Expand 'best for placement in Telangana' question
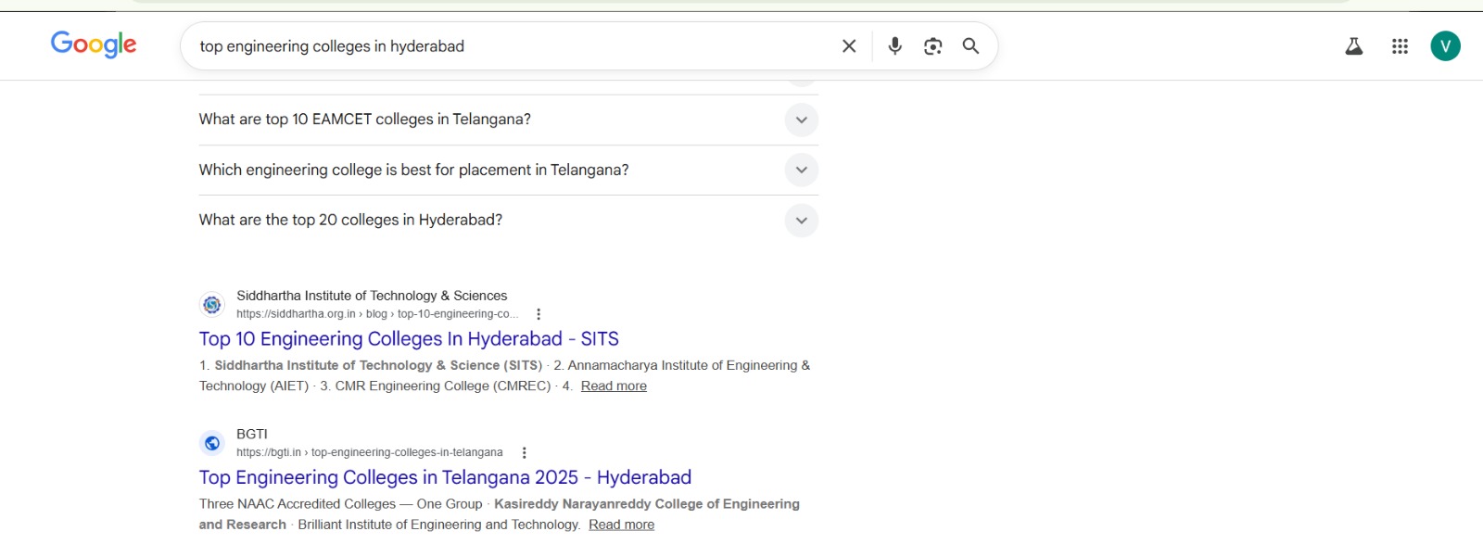 [x=802, y=170]
